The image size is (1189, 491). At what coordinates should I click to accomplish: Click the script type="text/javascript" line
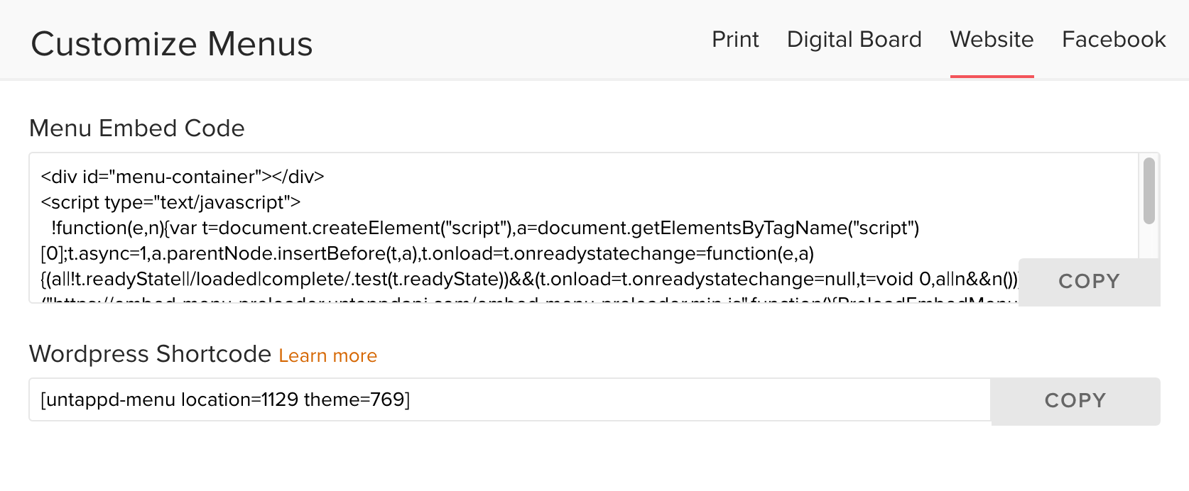click(x=170, y=202)
